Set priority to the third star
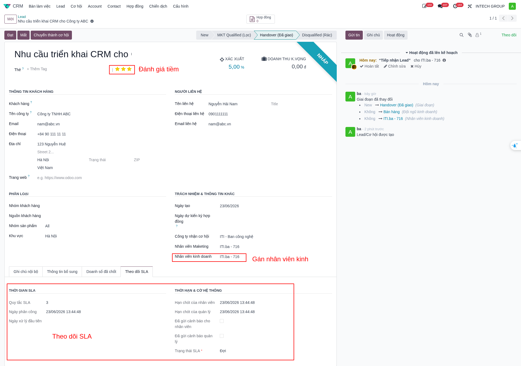521x366 pixels. tap(129, 69)
